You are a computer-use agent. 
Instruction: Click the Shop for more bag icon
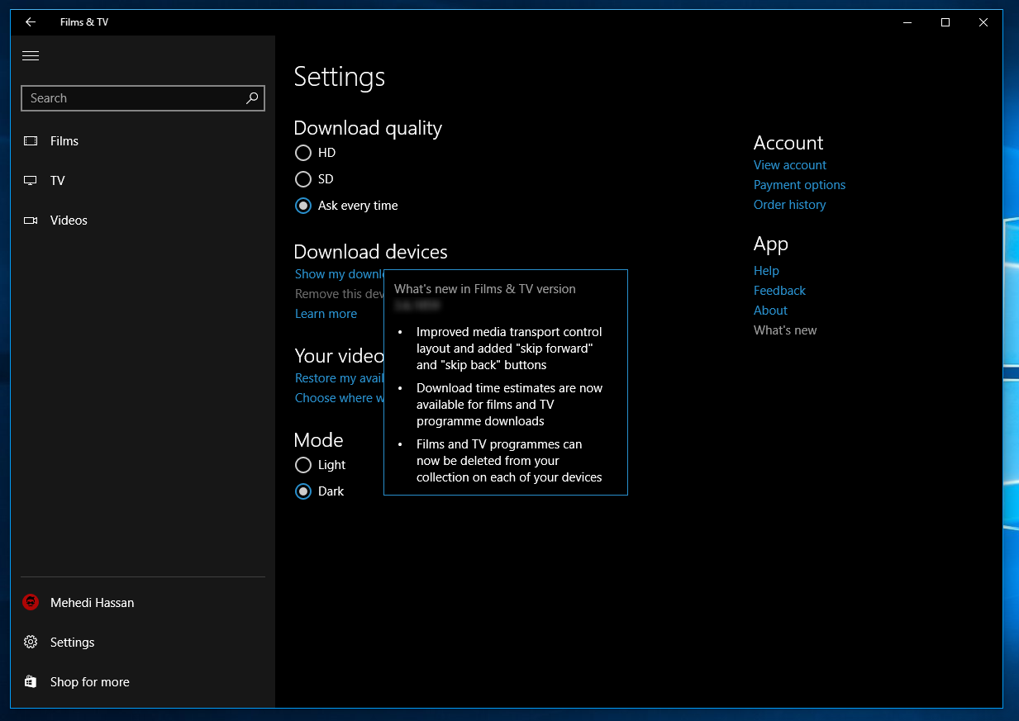point(31,681)
